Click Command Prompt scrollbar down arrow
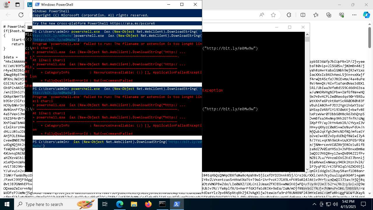The height and width of the screenshot is (210, 373). point(307,169)
